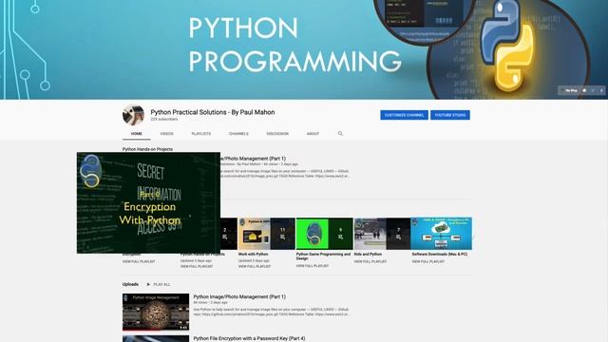Click View Full Playlist under Kids and Python
Image resolution: width=608 pixels, height=342 pixels.
370,262
